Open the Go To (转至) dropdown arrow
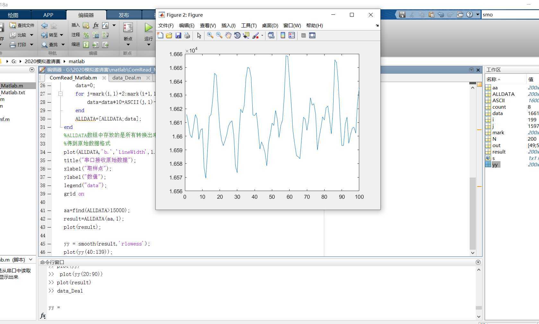 [62, 35]
